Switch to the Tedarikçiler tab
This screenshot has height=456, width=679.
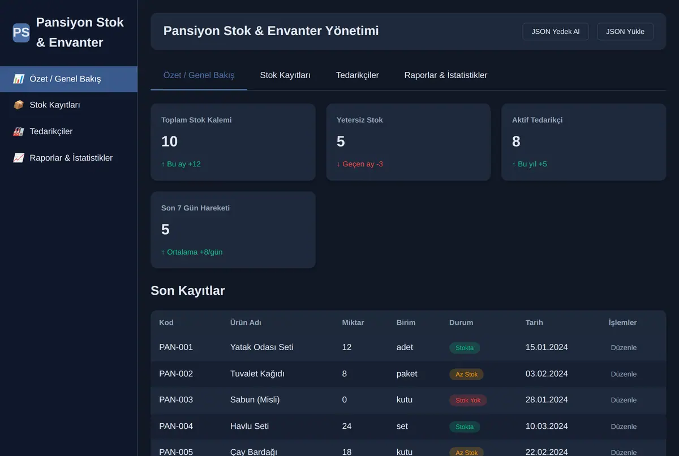click(x=358, y=75)
